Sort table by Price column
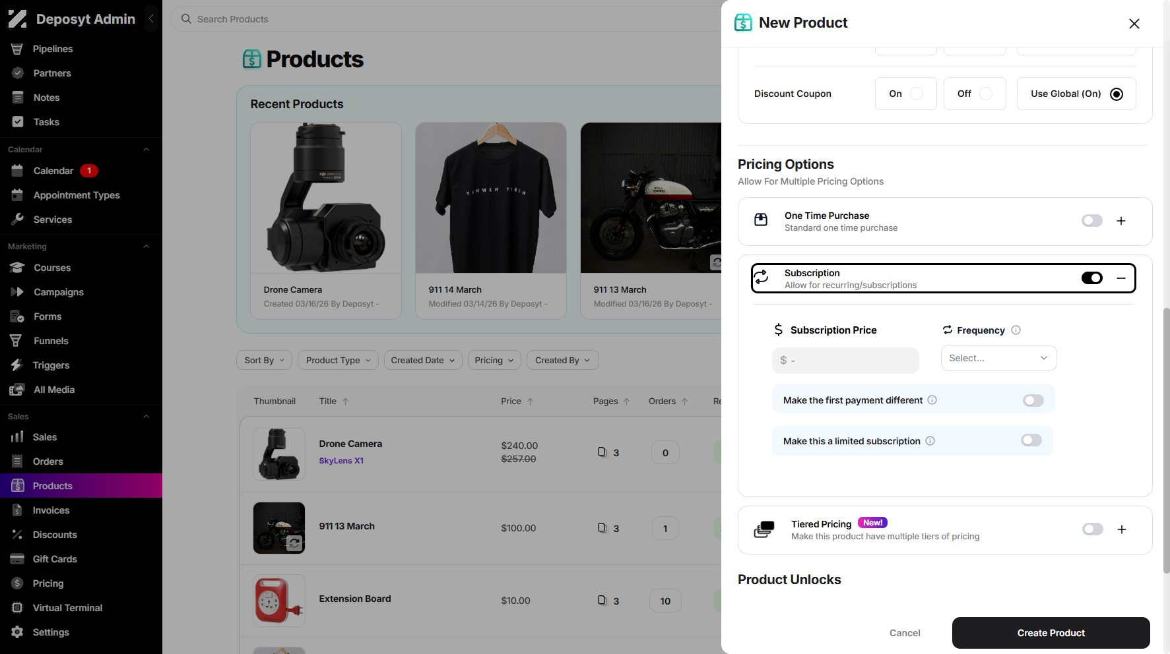 (x=517, y=401)
